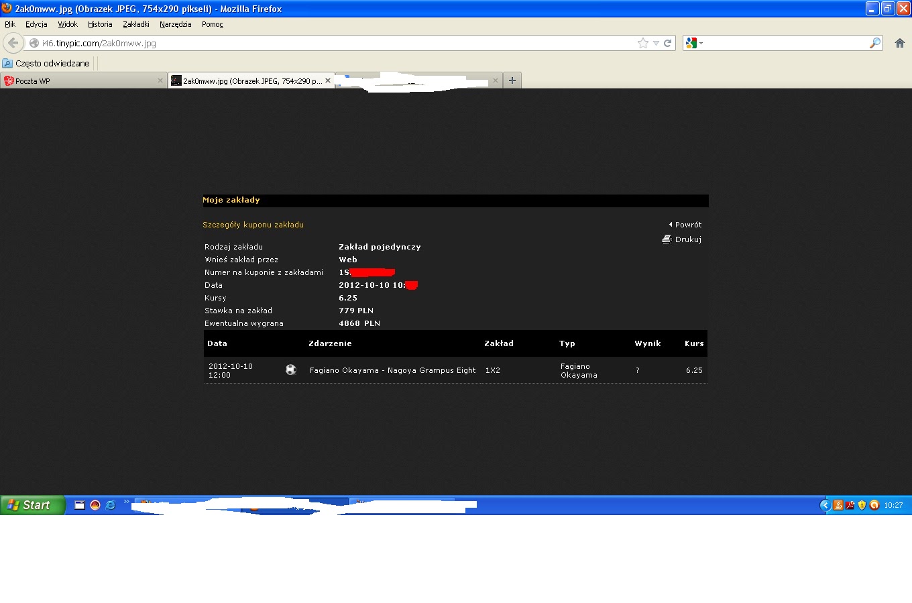Launch Internet Explorer from quick launch

pos(111,505)
